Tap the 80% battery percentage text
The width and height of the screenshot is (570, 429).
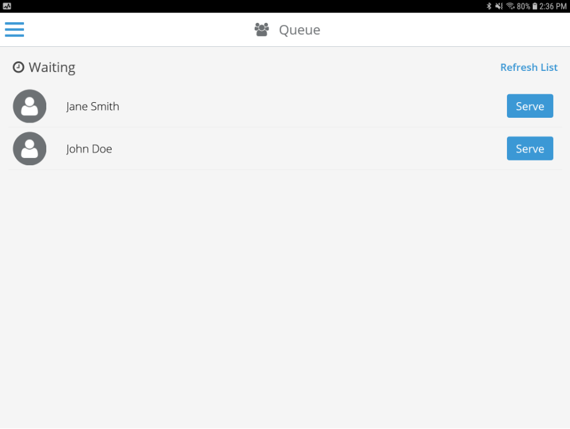[524, 6]
